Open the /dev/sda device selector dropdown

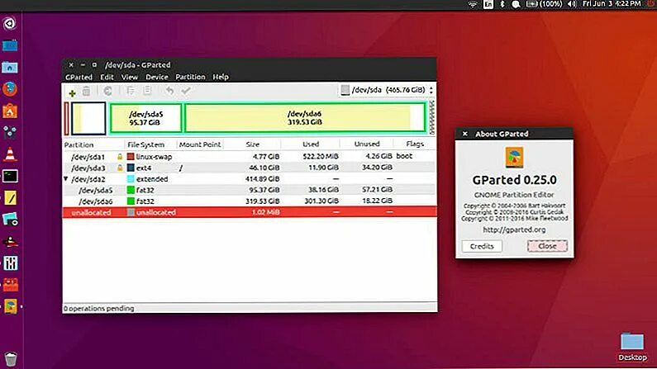[x=387, y=90]
